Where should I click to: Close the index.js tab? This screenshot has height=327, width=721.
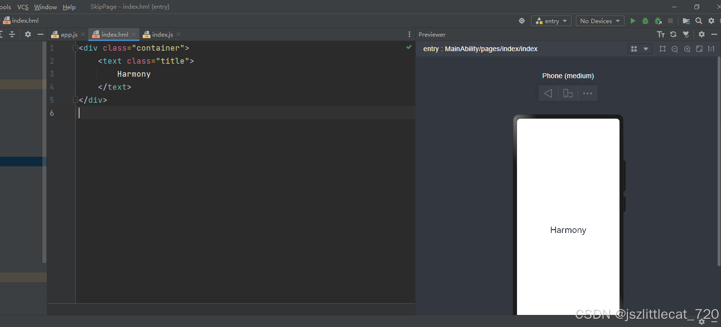tap(178, 34)
